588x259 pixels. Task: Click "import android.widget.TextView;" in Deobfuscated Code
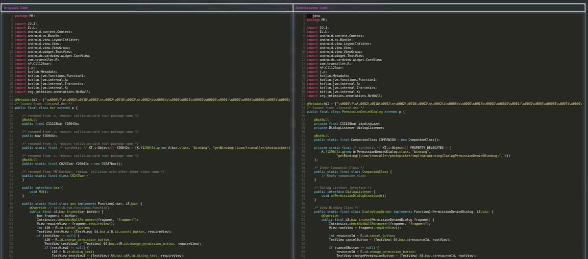coord(335,55)
